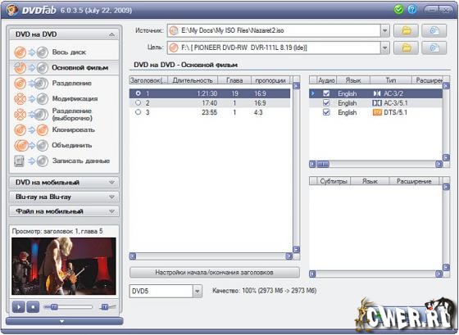The width and height of the screenshot is (459, 335).
Task: Select title 1 radio button
Action: coord(139,93)
